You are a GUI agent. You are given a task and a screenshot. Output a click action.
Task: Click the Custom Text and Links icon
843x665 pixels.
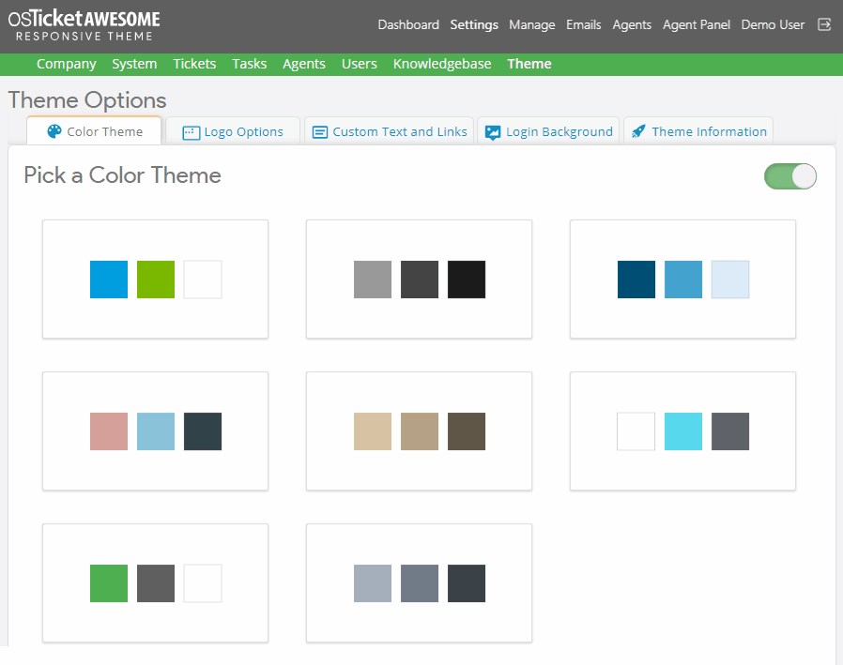[320, 132]
